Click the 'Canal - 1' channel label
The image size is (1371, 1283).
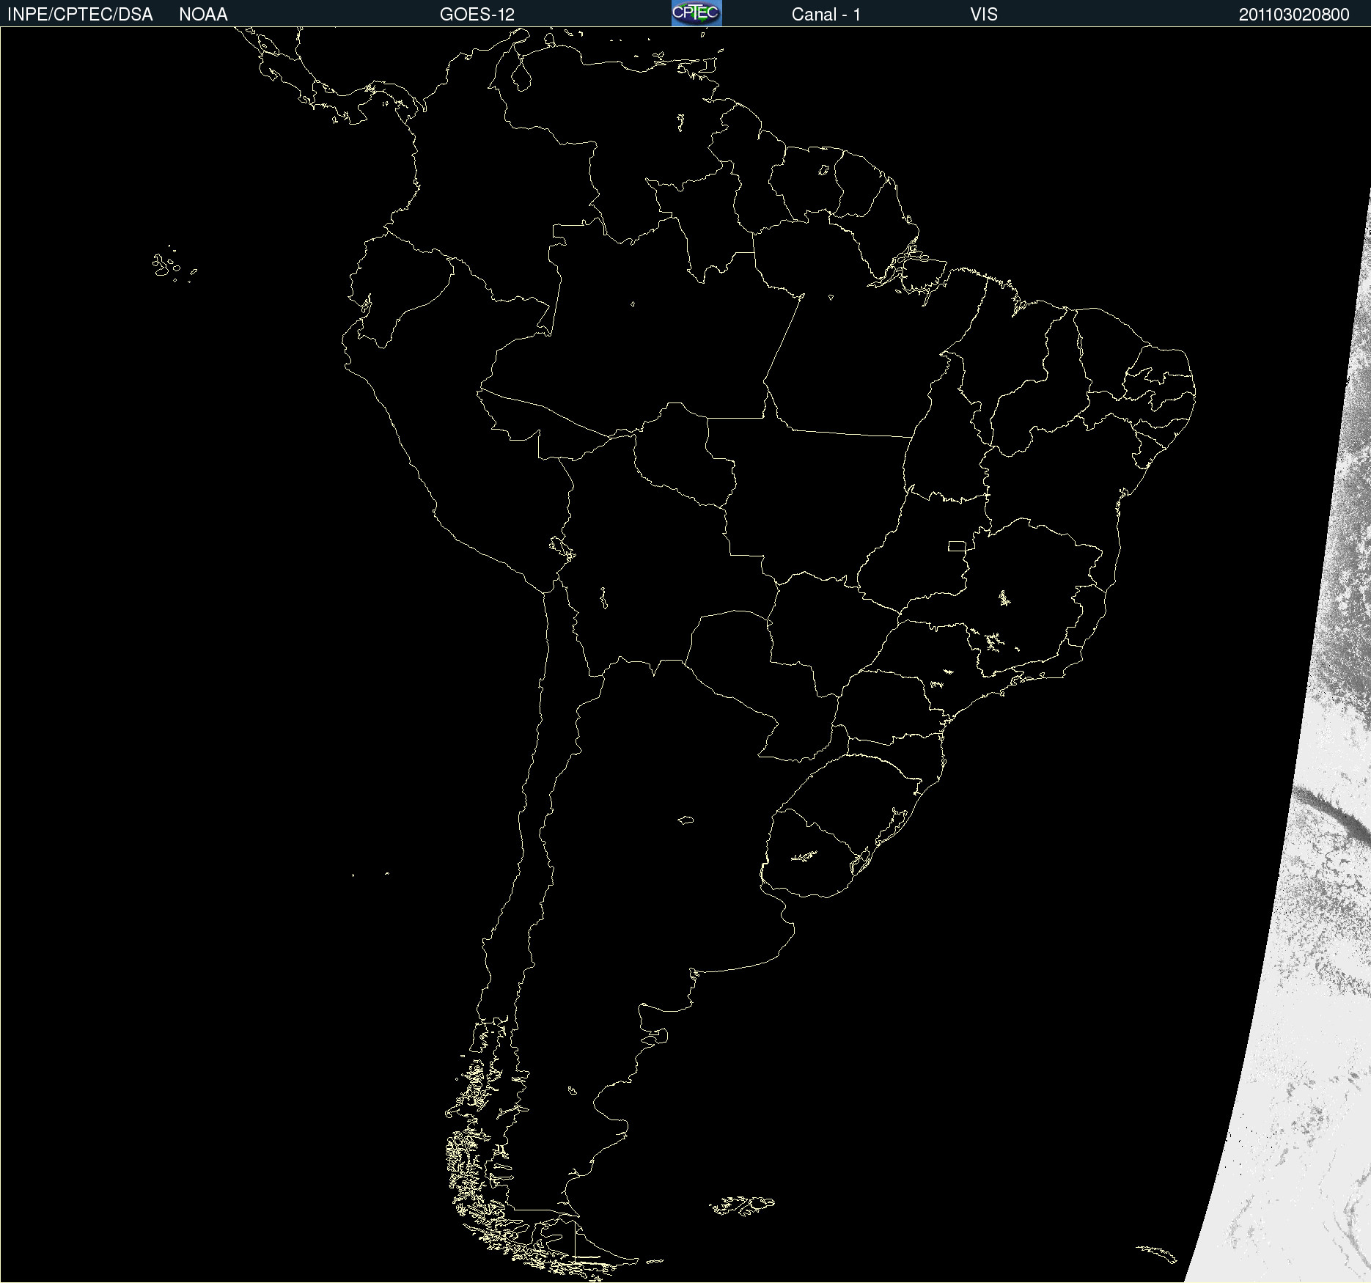coord(826,15)
